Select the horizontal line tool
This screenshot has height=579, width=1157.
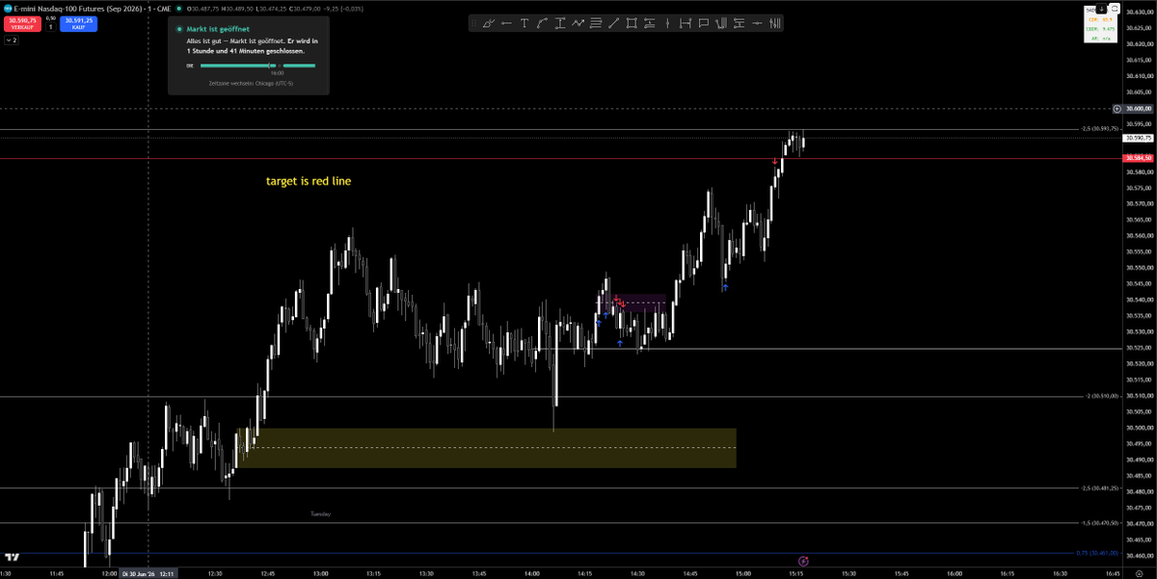click(x=757, y=23)
